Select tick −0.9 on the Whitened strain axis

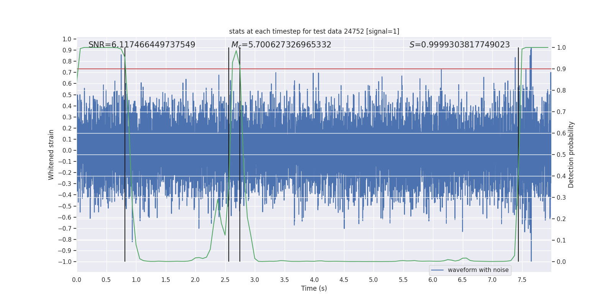[65, 251]
